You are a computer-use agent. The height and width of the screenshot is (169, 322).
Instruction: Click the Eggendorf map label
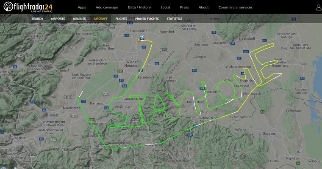click(167, 32)
